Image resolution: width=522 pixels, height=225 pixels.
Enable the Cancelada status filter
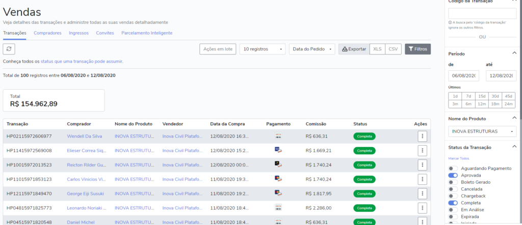pos(453,189)
